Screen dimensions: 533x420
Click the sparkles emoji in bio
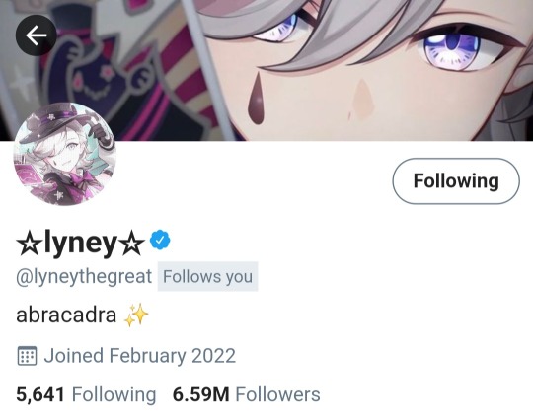(x=136, y=315)
